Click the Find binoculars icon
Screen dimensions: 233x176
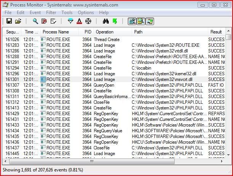pos(106,21)
